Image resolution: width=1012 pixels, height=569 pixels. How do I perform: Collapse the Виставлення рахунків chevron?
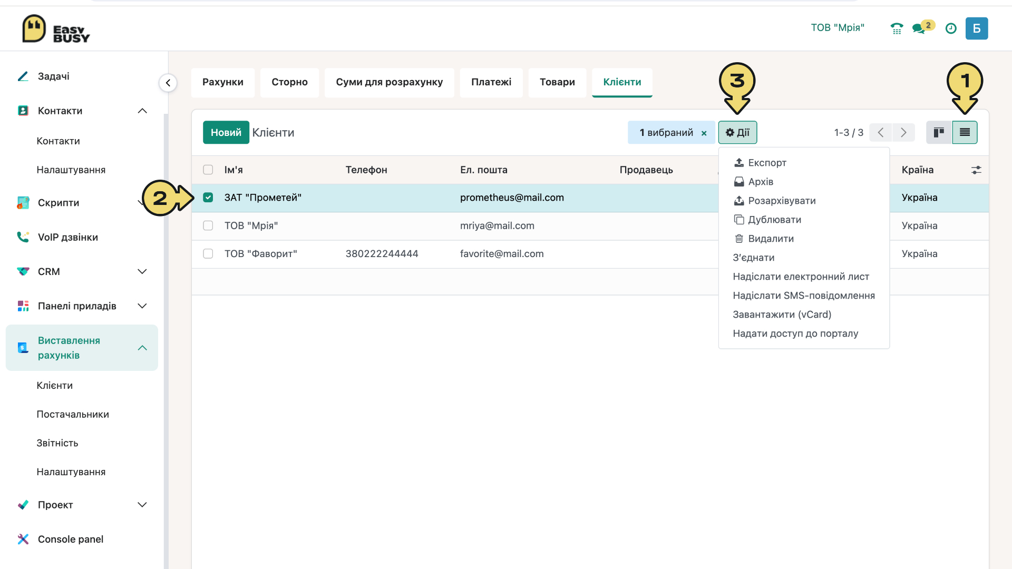[x=142, y=348]
